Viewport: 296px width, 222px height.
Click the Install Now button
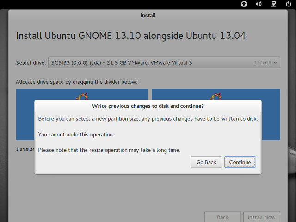261,217
